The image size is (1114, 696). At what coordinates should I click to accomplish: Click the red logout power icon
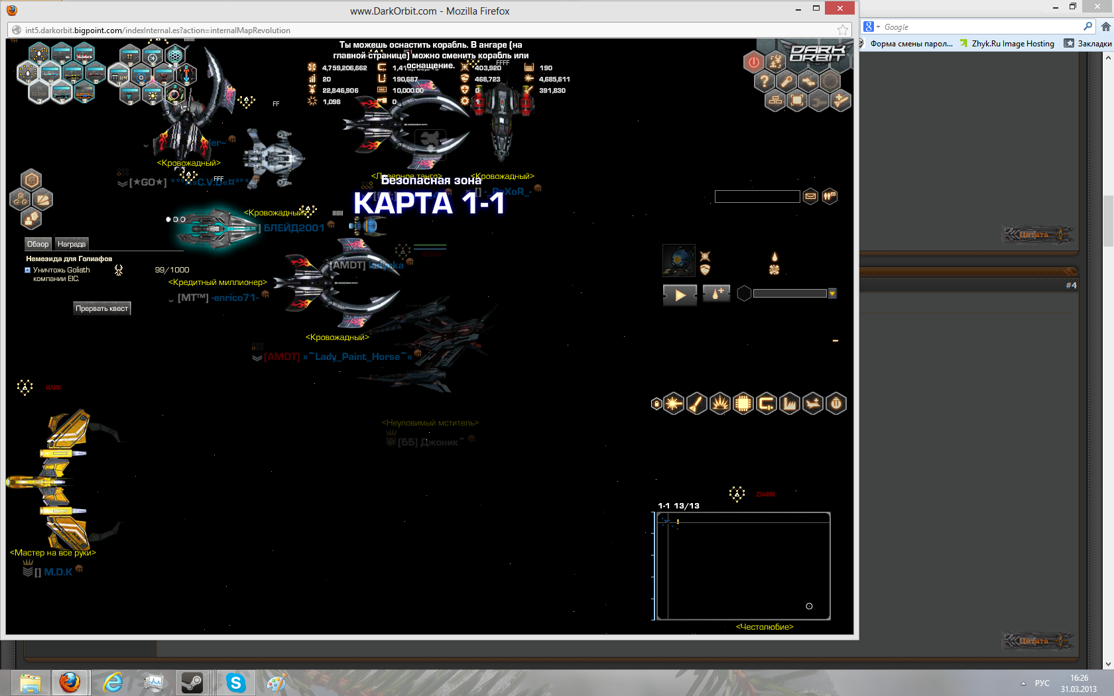(x=754, y=62)
